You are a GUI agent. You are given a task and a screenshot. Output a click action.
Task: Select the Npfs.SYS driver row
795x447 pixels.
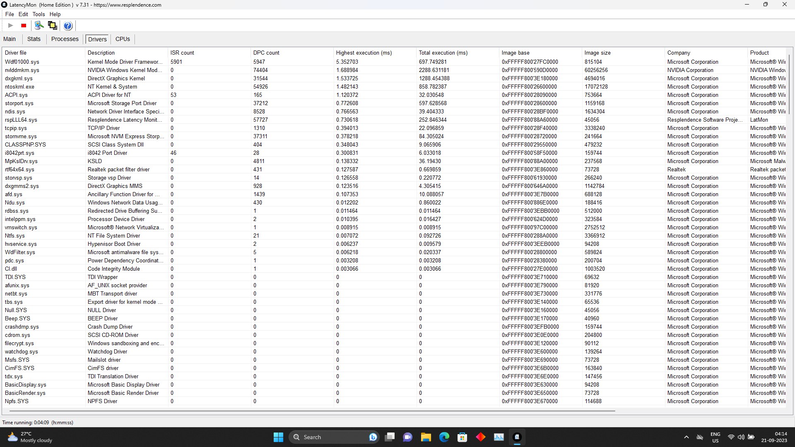click(x=394, y=401)
